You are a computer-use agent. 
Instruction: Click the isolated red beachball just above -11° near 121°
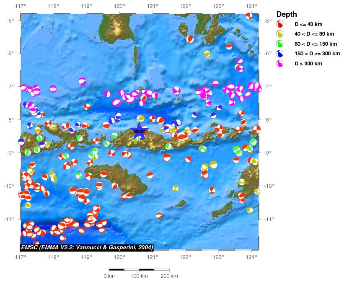point(159,215)
